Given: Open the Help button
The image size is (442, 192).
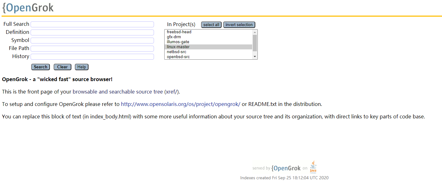Looking at the screenshot, I should 82,67.
